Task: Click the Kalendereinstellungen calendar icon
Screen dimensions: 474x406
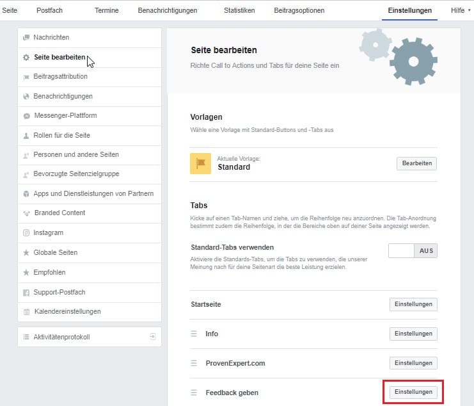Action: pos(26,312)
